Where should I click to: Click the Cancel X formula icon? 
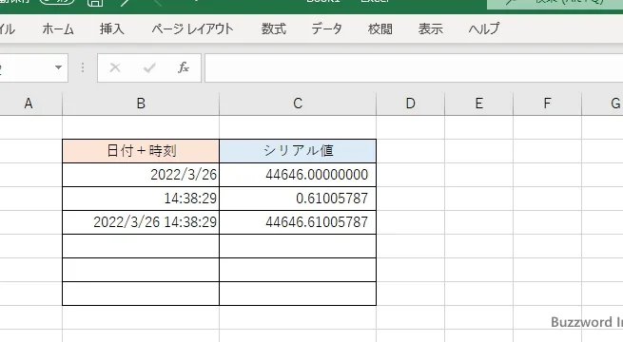(x=115, y=67)
